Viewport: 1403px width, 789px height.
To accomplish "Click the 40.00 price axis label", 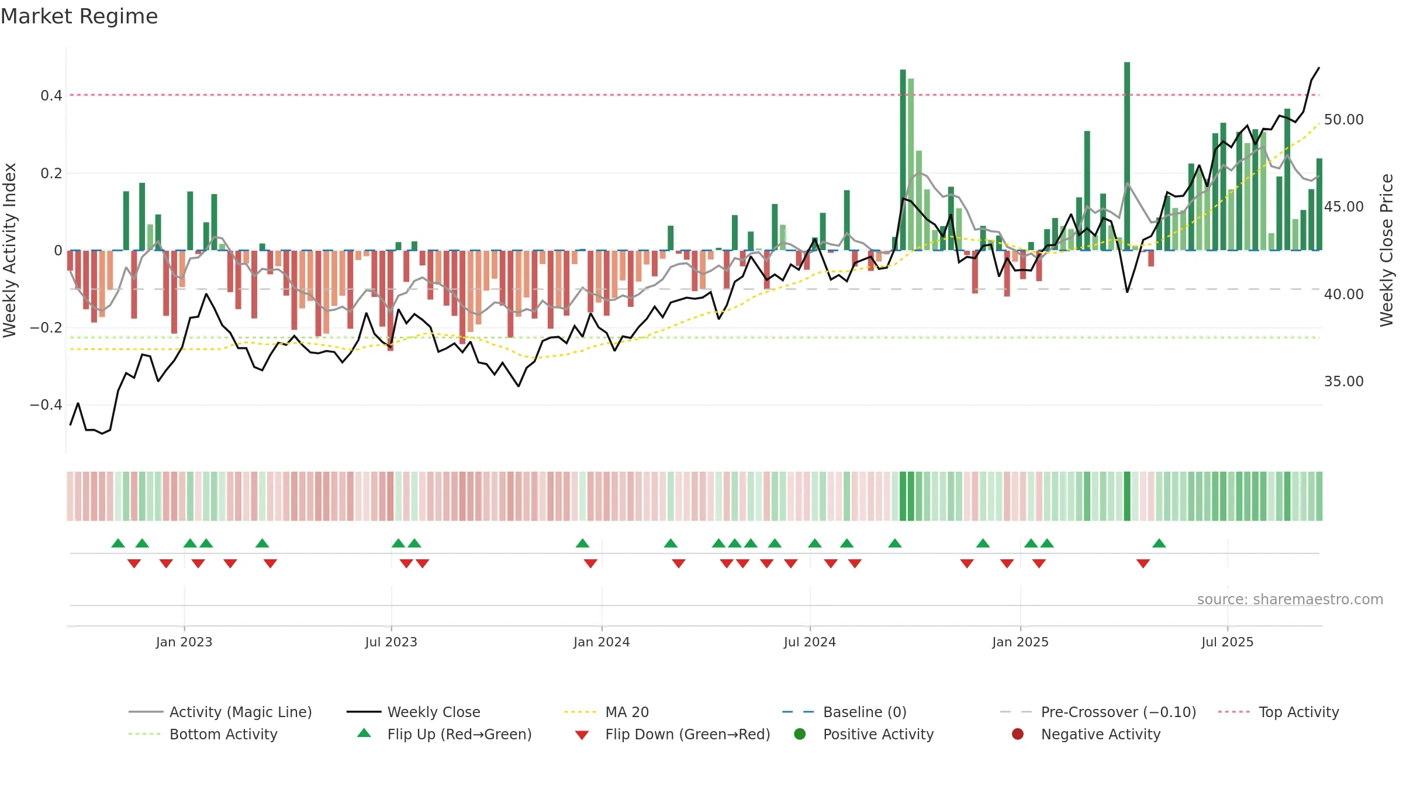I will point(1344,294).
